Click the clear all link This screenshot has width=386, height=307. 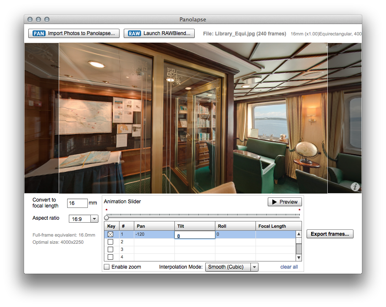click(289, 267)
